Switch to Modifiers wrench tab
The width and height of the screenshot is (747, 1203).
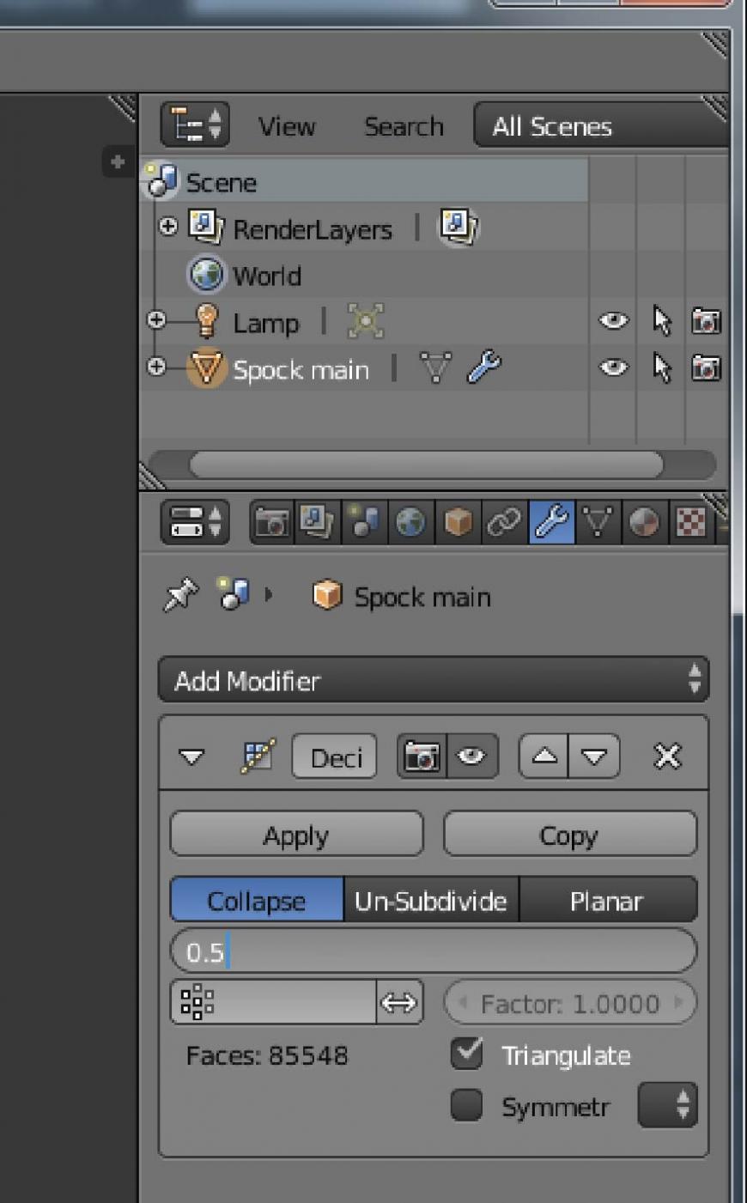click(551, 522)
